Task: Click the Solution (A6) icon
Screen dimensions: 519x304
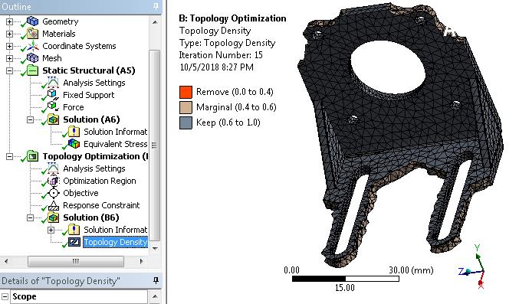Action: coord(53,119)
